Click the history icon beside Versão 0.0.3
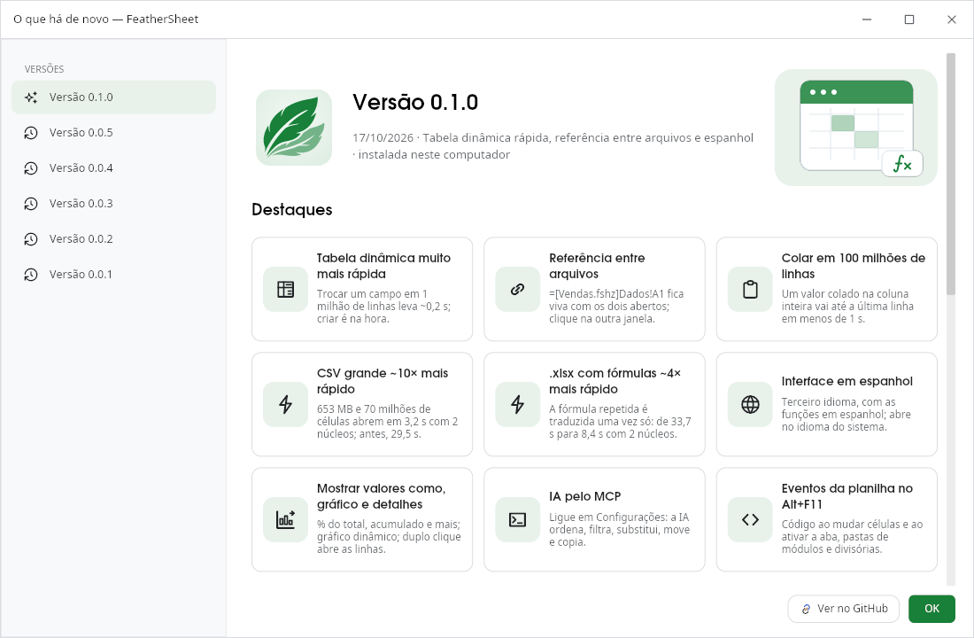The image size is (974, 638). 31,203
